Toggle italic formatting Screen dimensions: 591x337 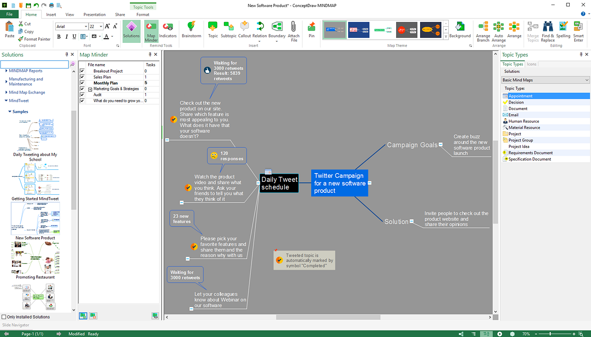[66, 36]
